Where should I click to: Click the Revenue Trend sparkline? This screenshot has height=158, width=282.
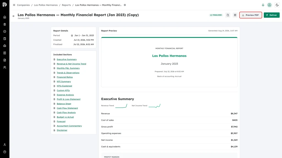coord(121,106)
